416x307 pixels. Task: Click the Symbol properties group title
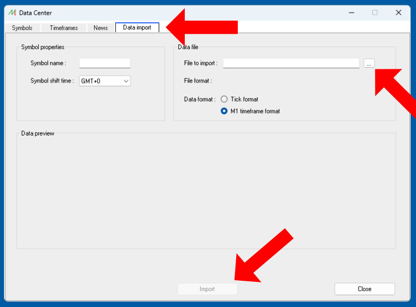43,47
